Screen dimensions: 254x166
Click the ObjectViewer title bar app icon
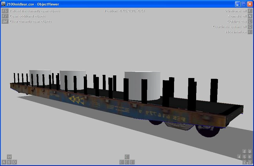coord(3,4)
